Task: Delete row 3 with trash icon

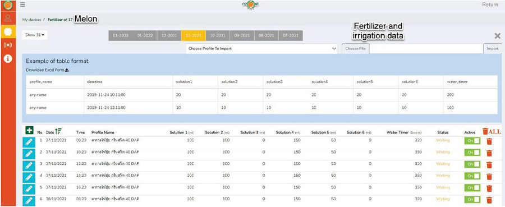Action: (x=489, y=165)
